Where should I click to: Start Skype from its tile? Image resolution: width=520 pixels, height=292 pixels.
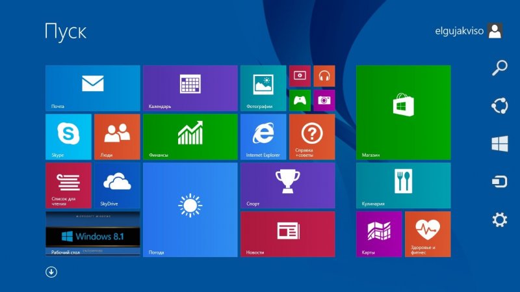[x=68, y=137]
